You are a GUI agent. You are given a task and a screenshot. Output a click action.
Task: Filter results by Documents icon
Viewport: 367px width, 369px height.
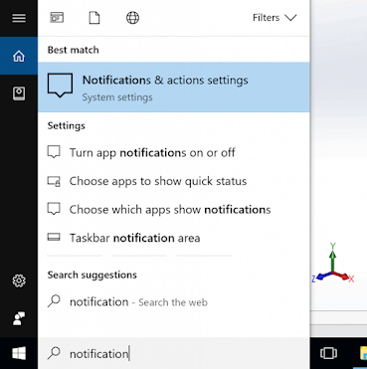tap(94, 18)
